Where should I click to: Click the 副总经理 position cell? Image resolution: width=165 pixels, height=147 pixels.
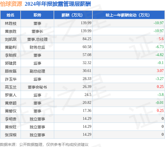click(x=37, y=71)
